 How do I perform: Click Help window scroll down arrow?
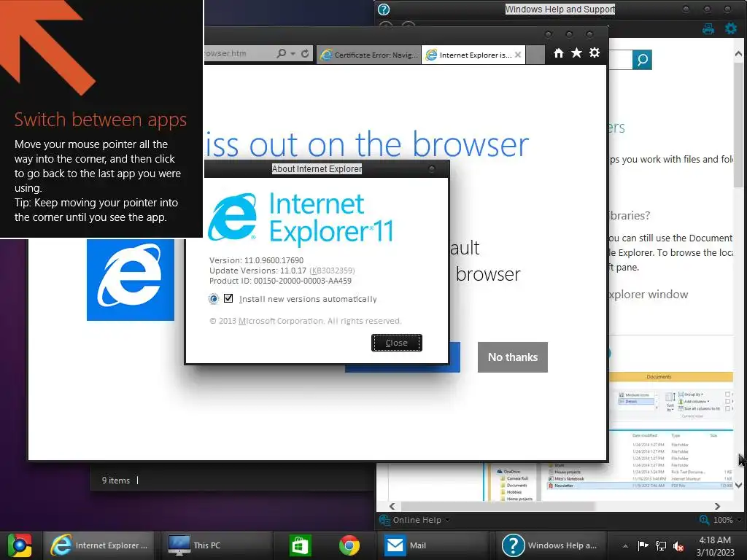(x=738, y=485)
